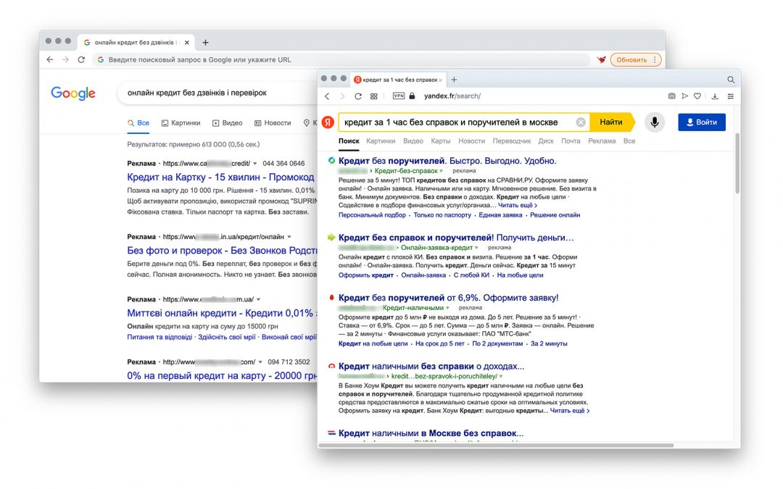Click the heart bookmark icon
783x489 pixels.
(697, 96)
